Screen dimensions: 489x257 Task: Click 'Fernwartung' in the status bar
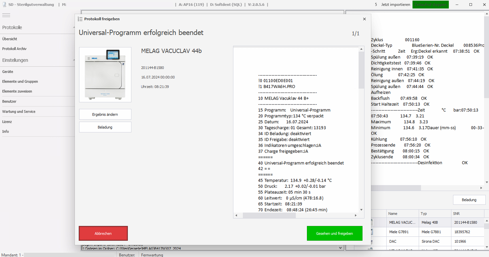pos(152,255)
